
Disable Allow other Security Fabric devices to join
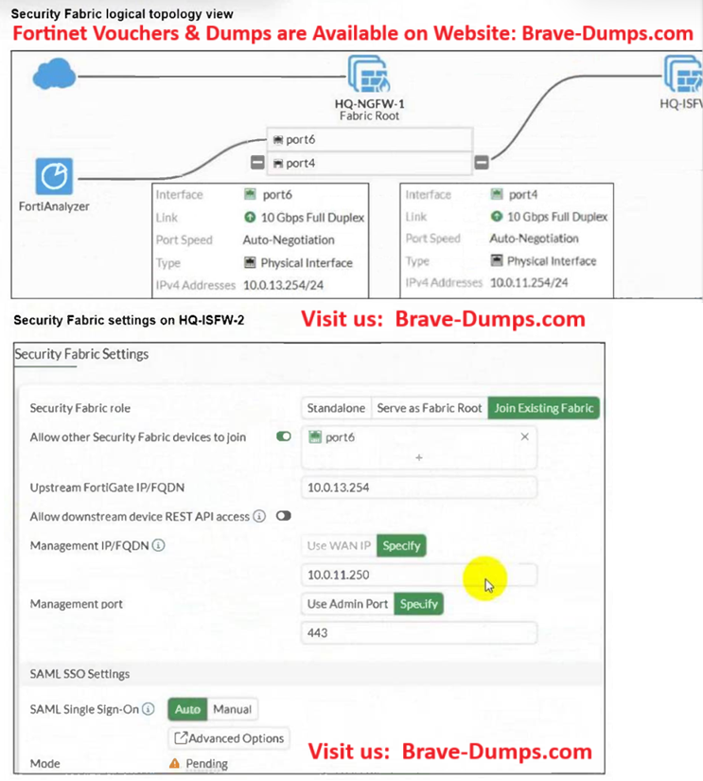(283, 436)
